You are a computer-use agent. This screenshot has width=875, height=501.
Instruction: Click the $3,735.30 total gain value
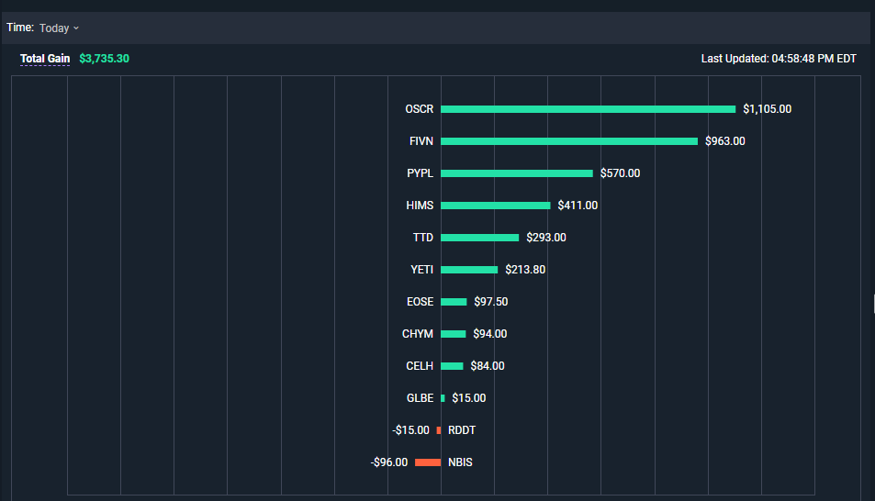104,59
